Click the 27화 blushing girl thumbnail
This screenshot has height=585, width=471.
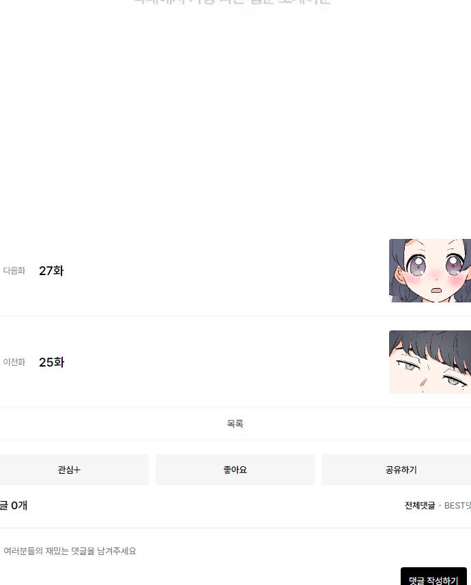pos(430,270)
